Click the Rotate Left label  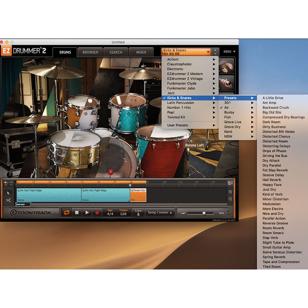[194, 145]
